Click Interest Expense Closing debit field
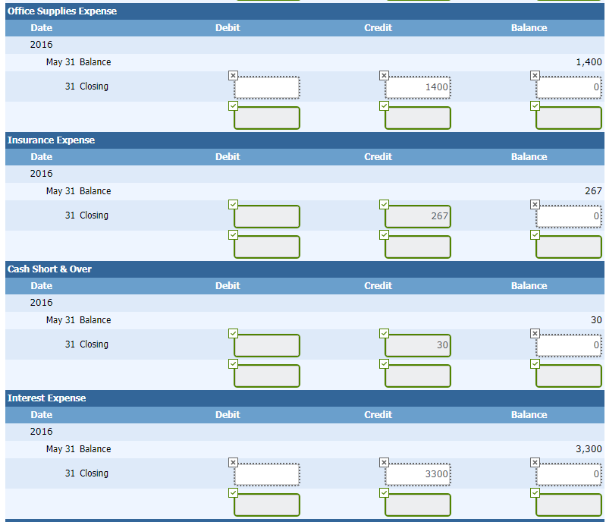The image size is (606, 522). 267,474
